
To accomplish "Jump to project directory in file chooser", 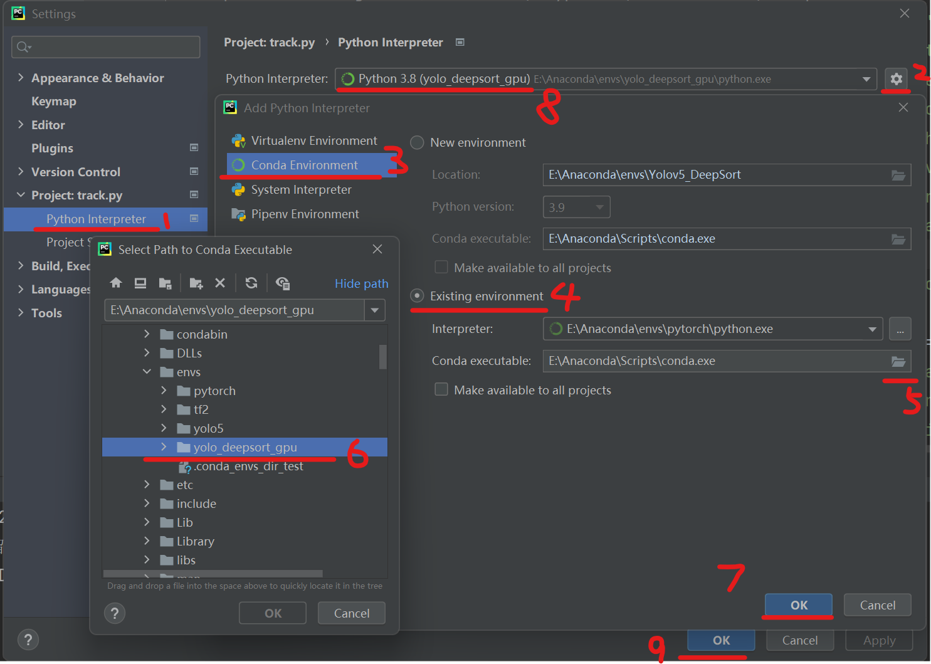I will click(165, 283).
